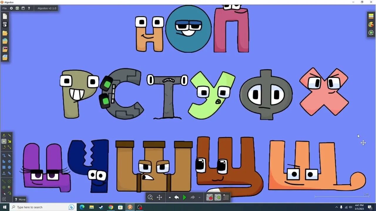Click the greyed Redo arrow
Image resolution: width=376 pixels, height=211 pixels.
pyautogui.click(x=193, y=197)
